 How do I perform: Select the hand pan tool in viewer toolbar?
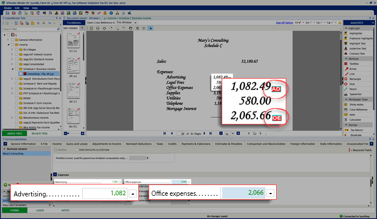pyautogui.click(x=130, y=28)
